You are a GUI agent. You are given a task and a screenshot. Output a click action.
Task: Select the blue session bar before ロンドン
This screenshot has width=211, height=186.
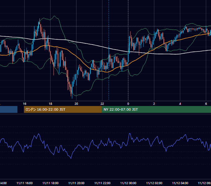9,109
